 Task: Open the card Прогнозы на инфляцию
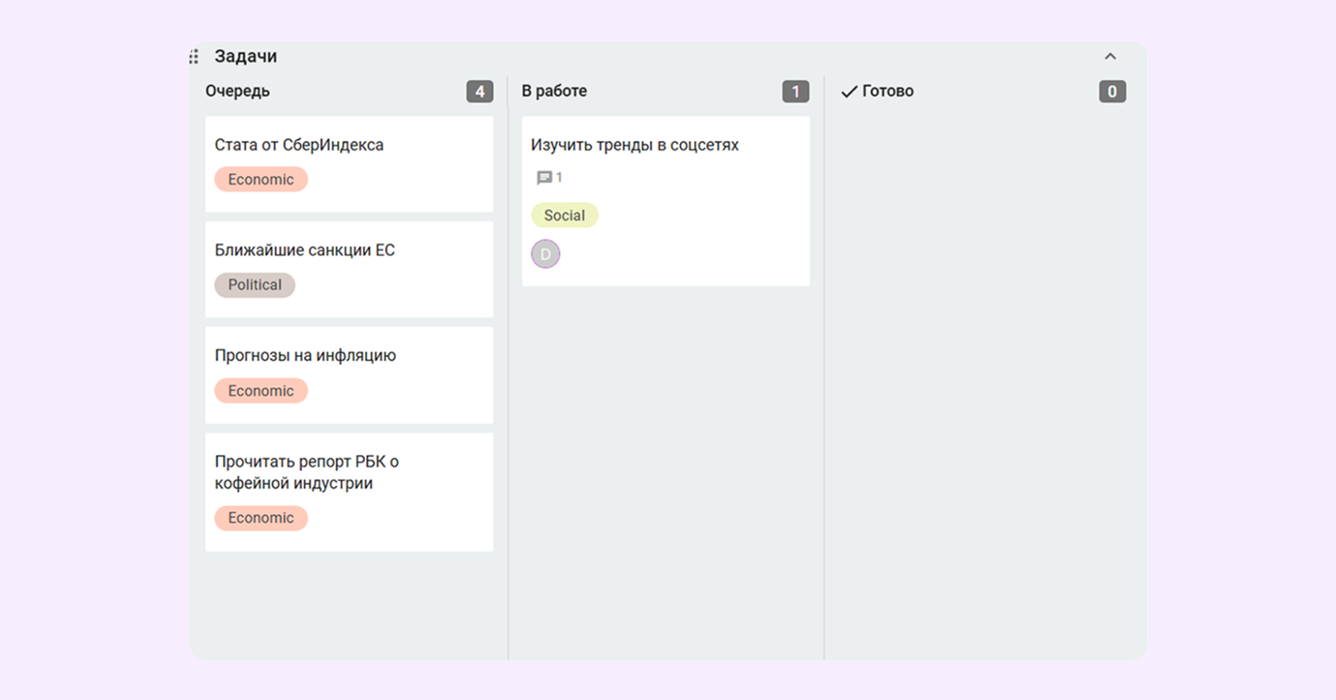click(305, 355)
